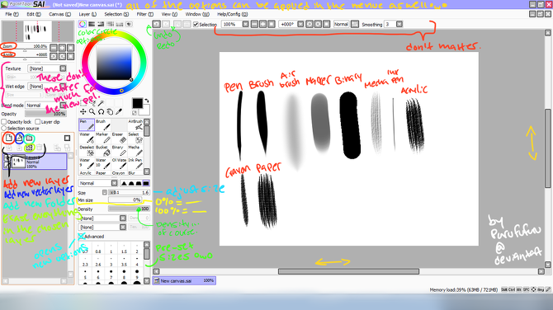The image size is (553, 310).
Task: Click the black foreground color swatch
Action: 138,103
